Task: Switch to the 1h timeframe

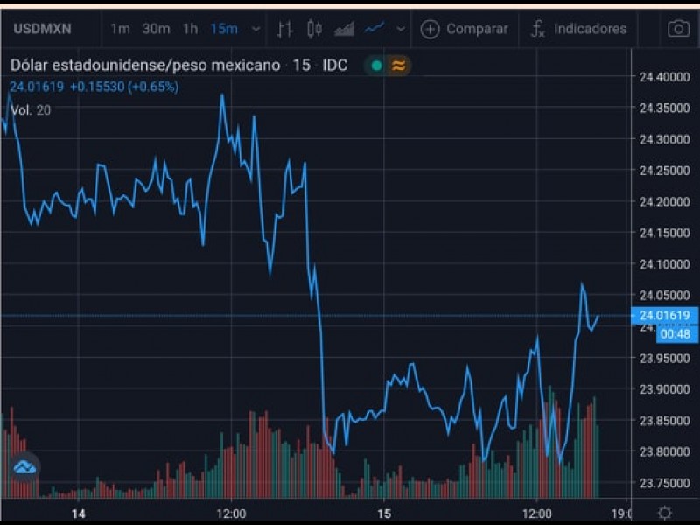Action: (190, 29)
